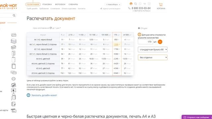212x119 pixels.
Task: Open the notebook with pen sidebar icon
Action: tap(14, 104)
